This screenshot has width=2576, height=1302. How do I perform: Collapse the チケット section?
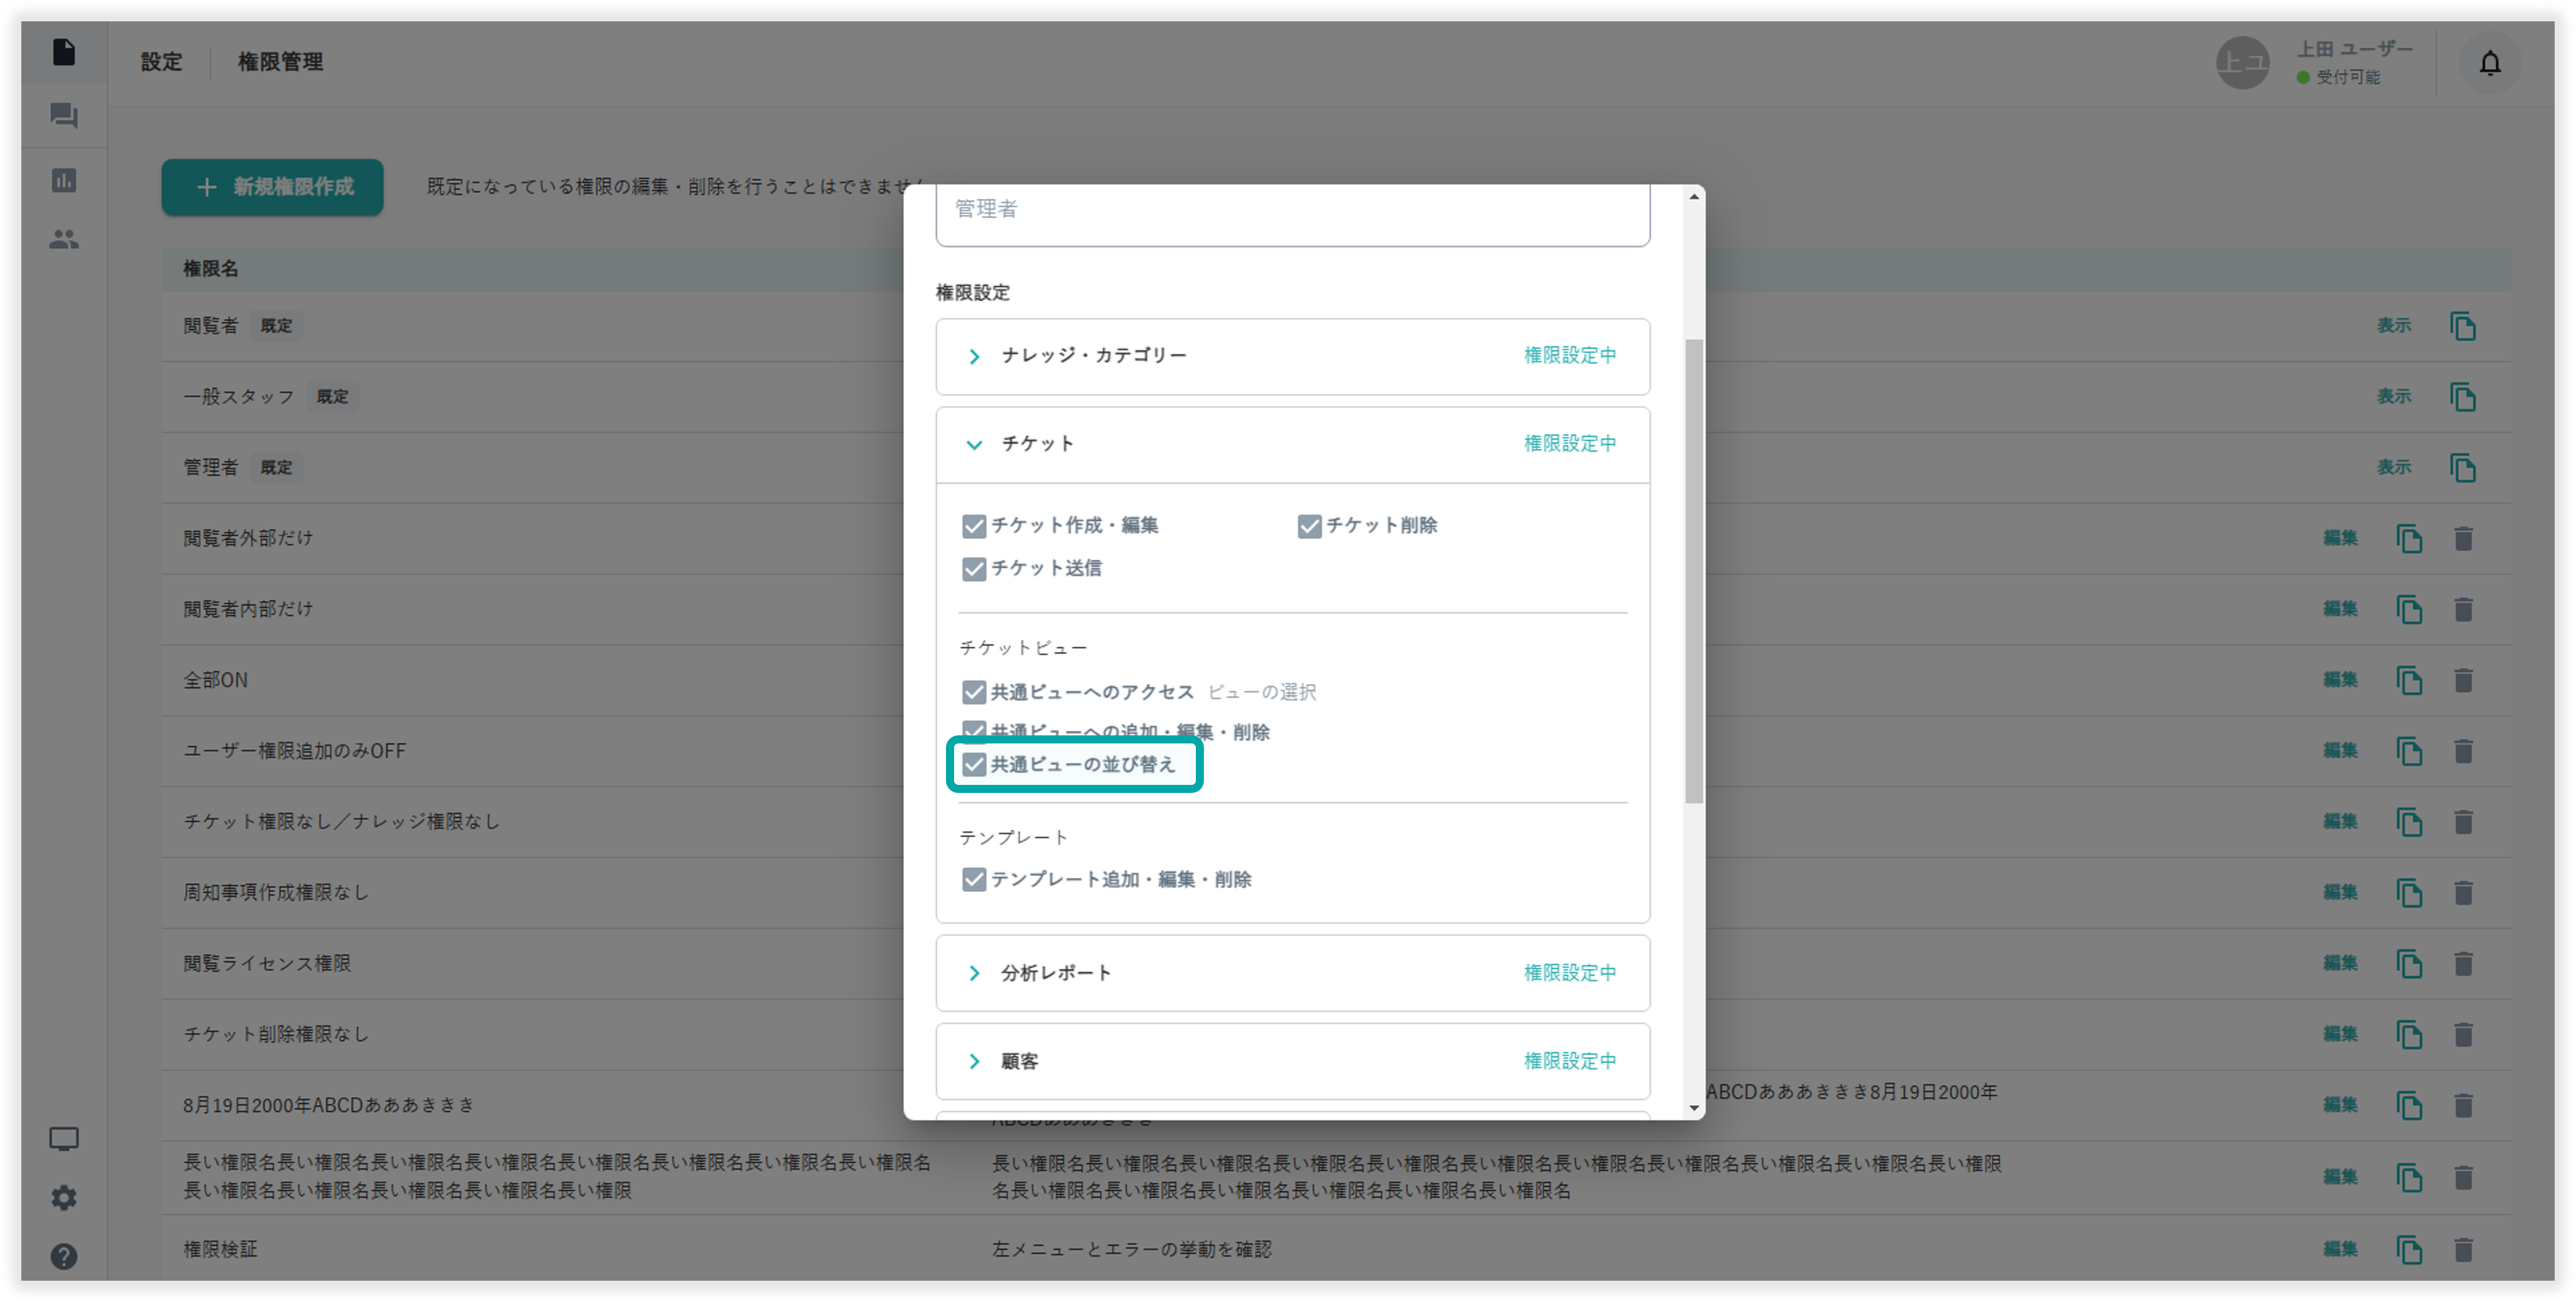[974, 444]
